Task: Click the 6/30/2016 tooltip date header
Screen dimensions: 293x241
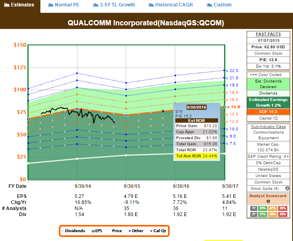Action: 197,107
